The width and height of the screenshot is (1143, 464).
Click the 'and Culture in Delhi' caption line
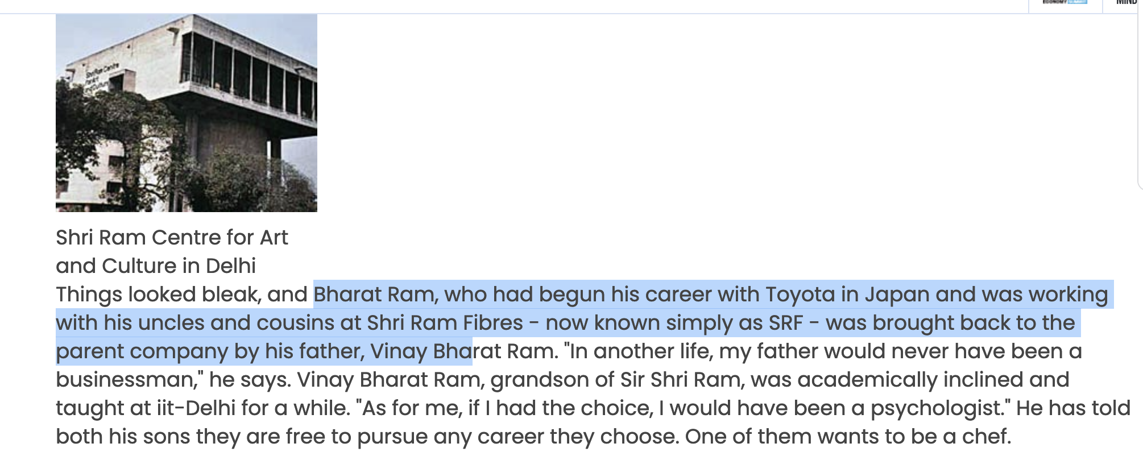point(156,266)
